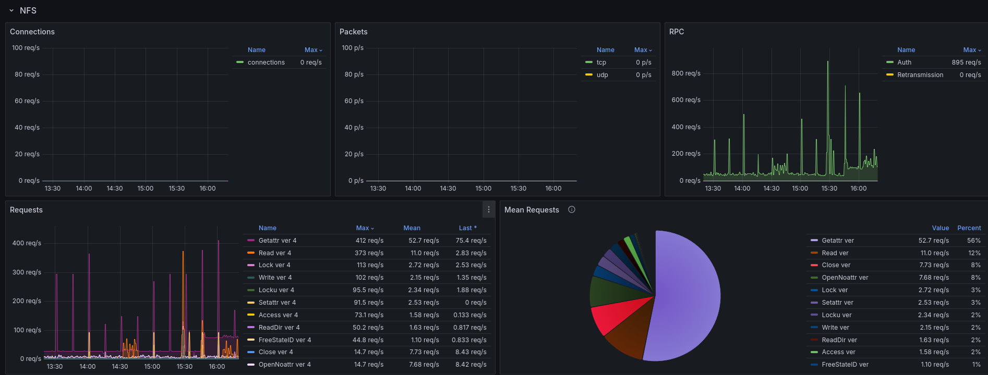Toggle udp series in Packets legend

point(603,75)
